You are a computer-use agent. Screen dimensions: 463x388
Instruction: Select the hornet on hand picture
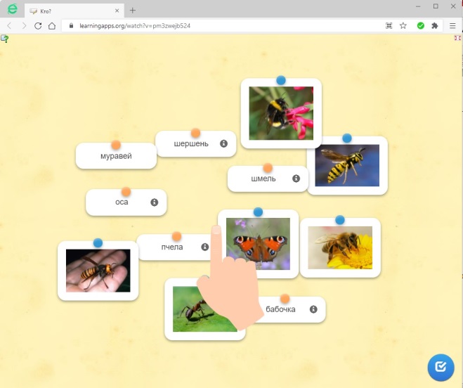point(98,271)
